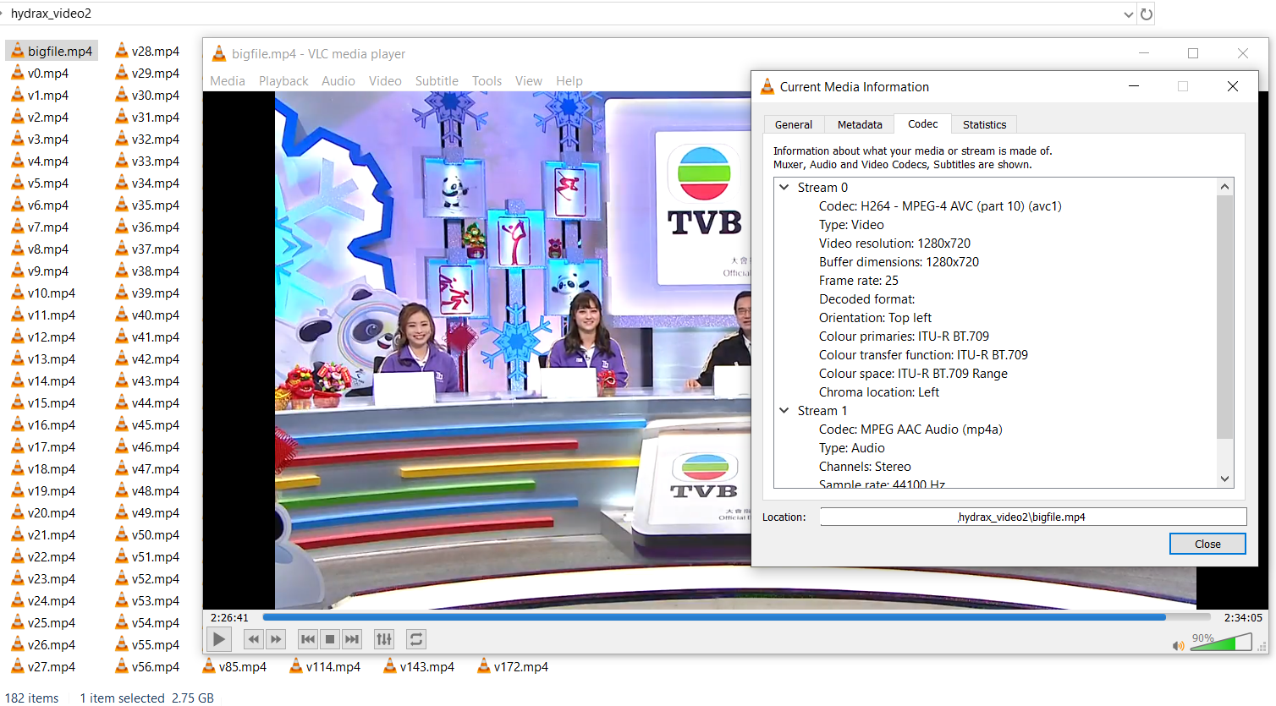Stop playback with the Stop button

click(x=330, y=639)
